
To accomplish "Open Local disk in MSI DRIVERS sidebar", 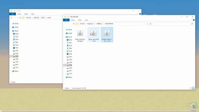I will tap(70, 73).
